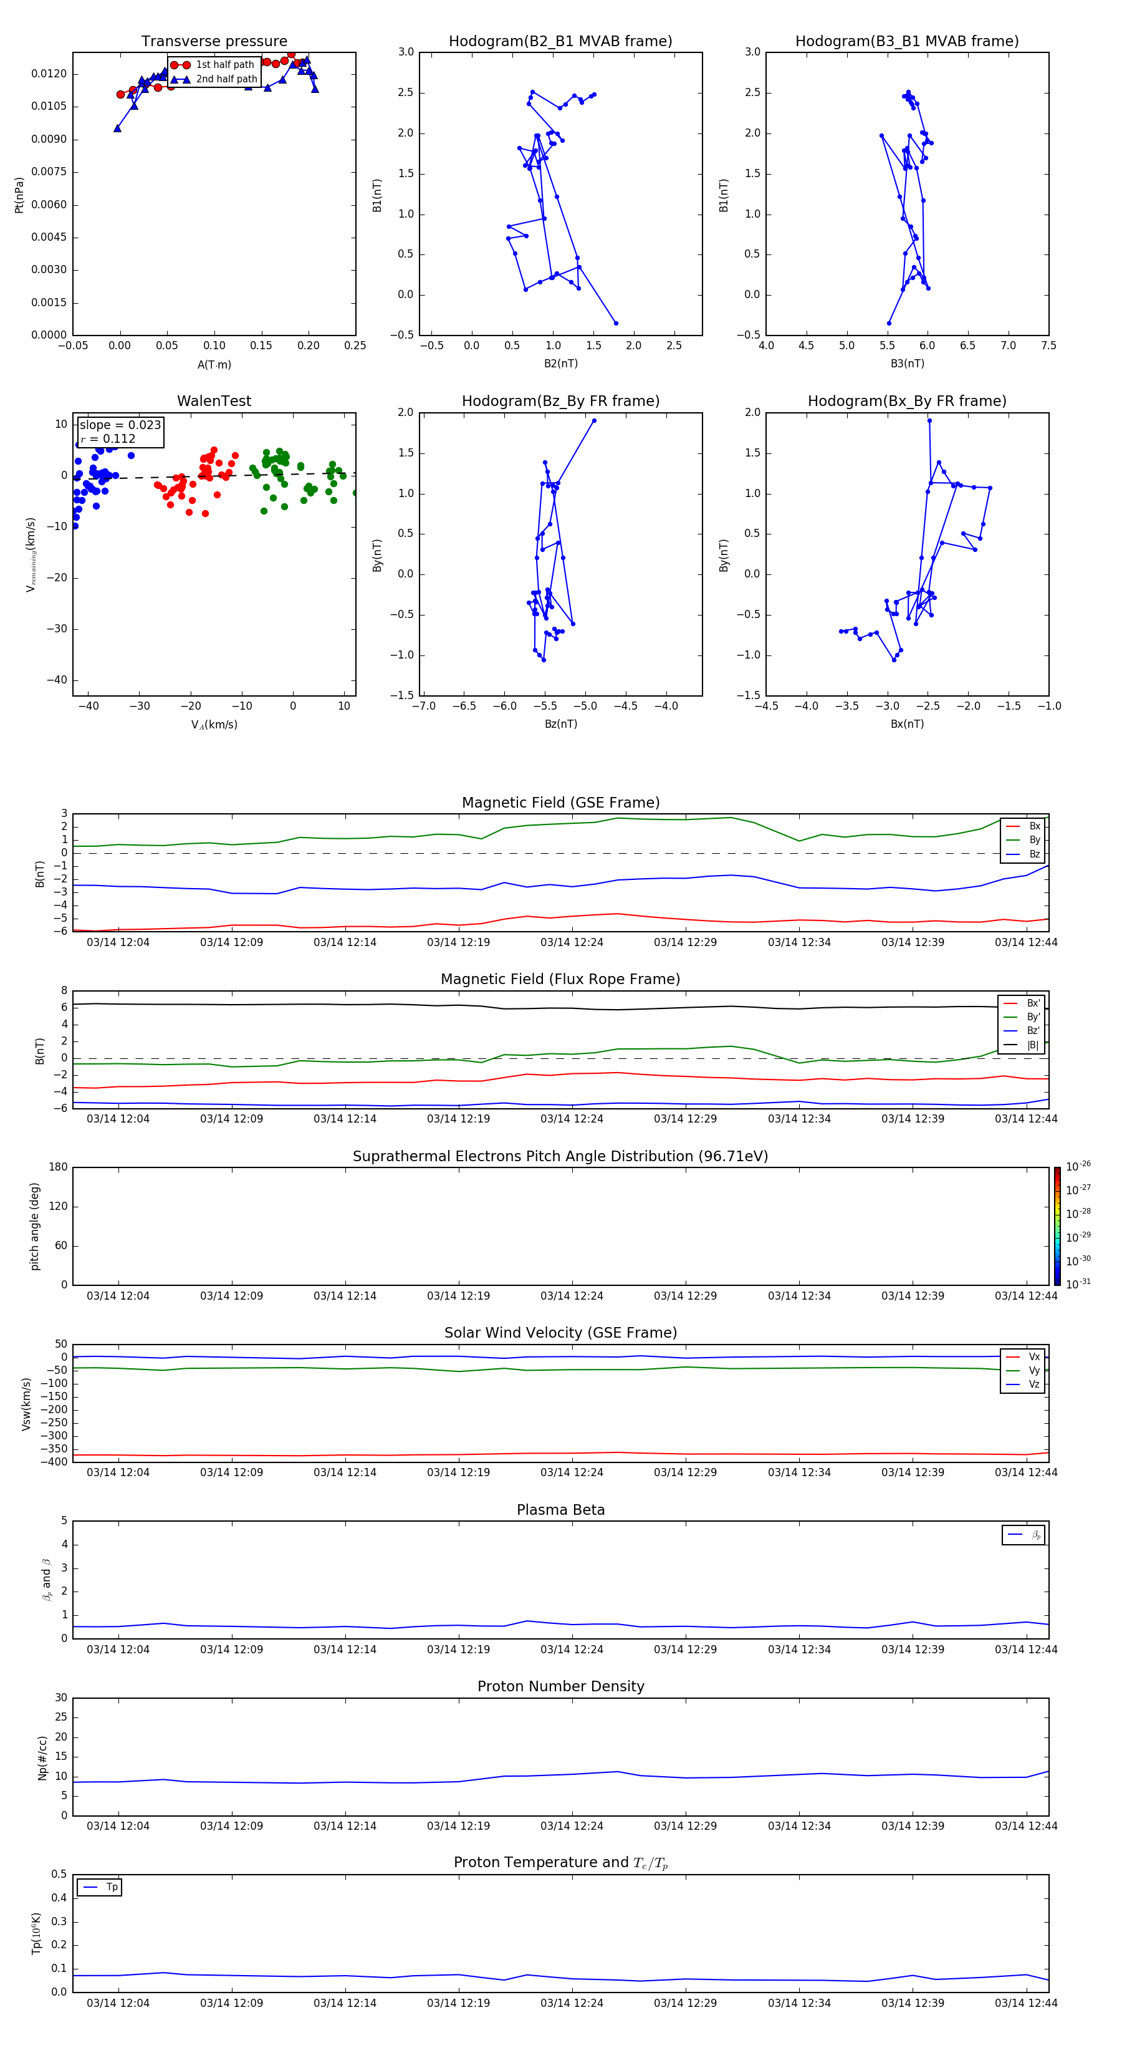This screenshot has height=2058, width=1122.
Task: Click the 10^-31 colorbar tick label
Action: [x=1078, y=1284]
